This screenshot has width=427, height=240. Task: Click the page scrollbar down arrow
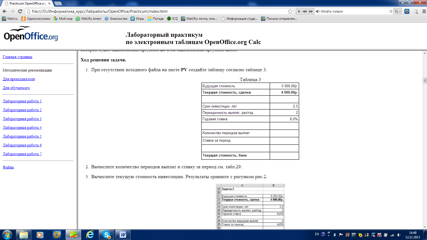point(425,227)
